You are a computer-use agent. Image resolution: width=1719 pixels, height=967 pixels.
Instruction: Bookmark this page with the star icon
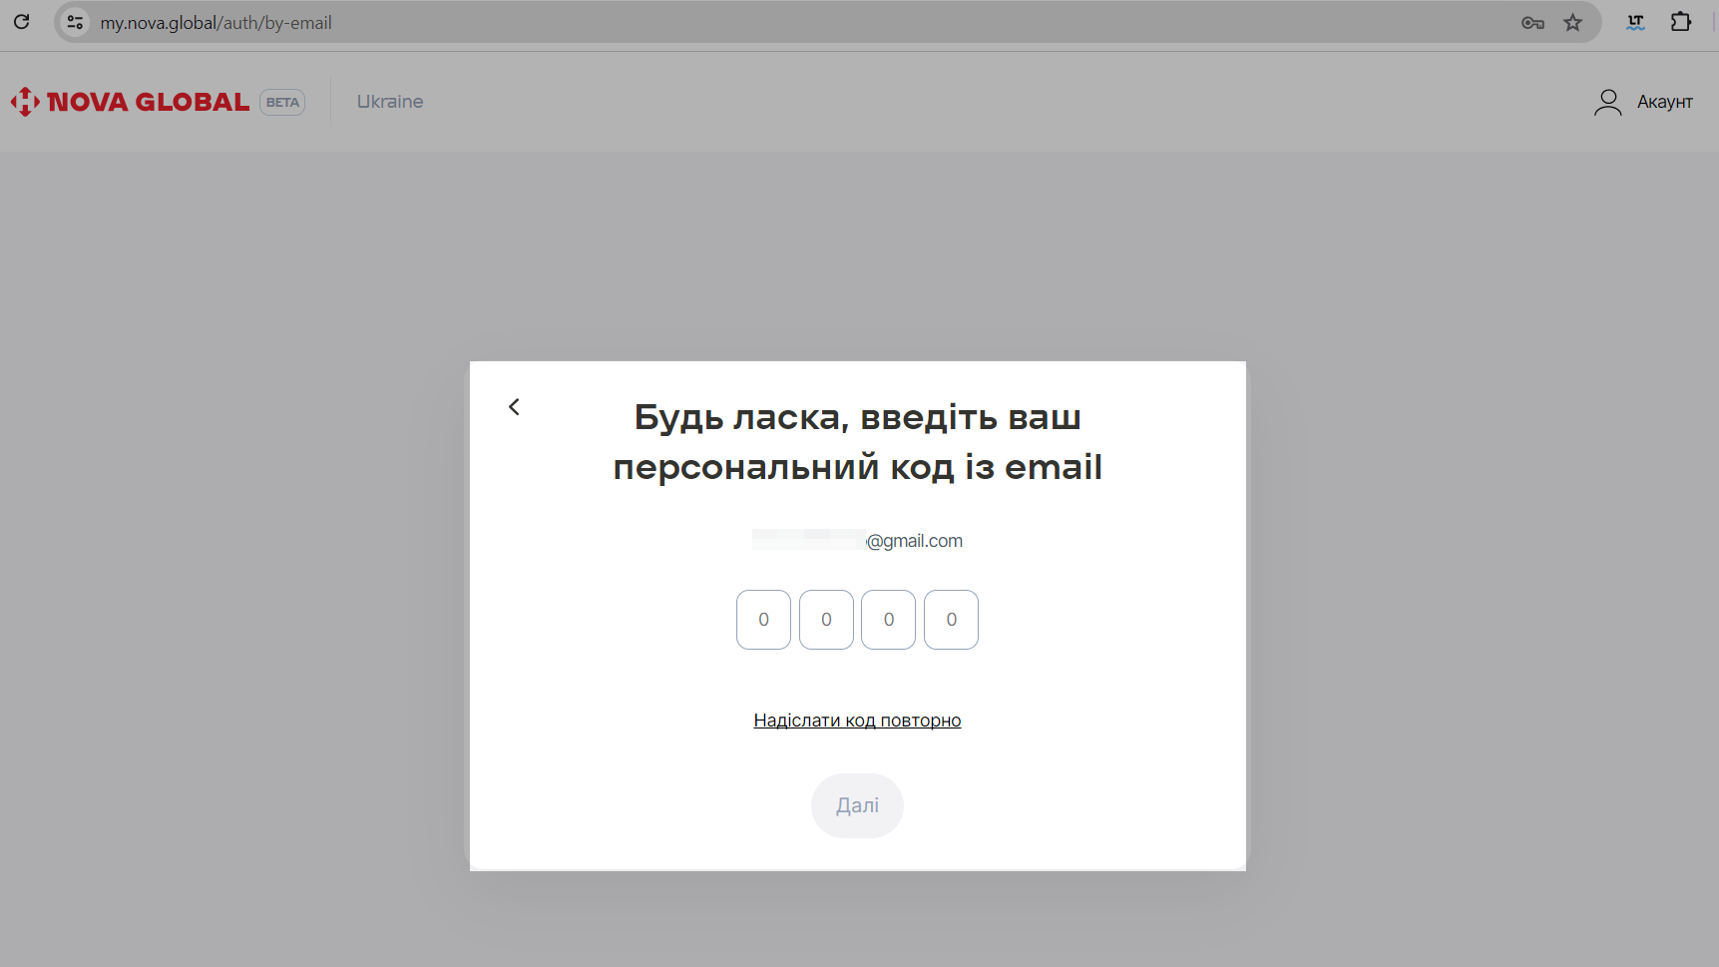[1573, 23]
